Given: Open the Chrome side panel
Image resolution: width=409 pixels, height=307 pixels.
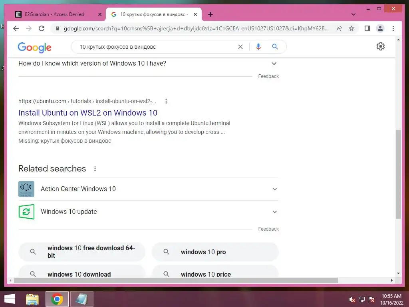Looking at the screenshot, I should pyautogui.click(x=367, y=28).
